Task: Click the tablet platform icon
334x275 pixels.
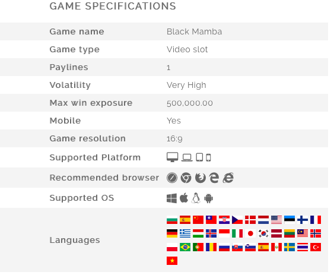Action: pos(199,157)
